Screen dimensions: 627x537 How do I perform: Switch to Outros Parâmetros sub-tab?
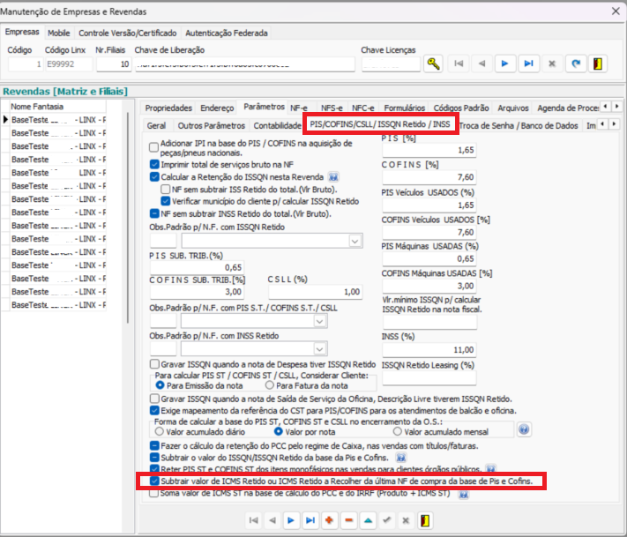[x=211, y=125]
